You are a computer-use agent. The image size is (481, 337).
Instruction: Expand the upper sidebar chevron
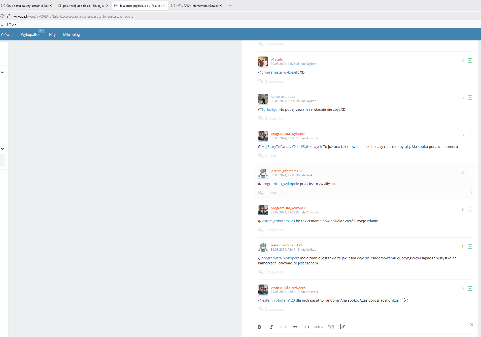tap(3, 72)
